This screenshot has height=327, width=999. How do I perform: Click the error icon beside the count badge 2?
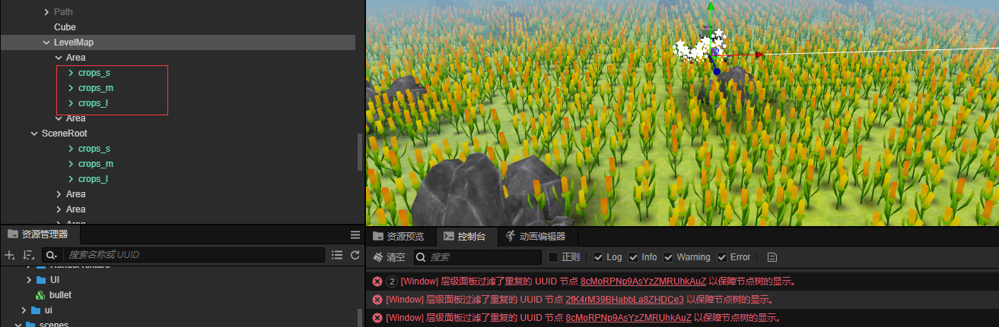[x=377, y=281]
